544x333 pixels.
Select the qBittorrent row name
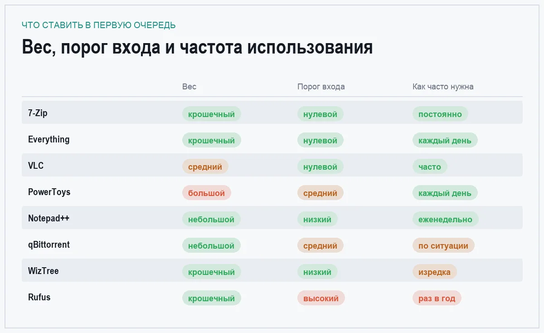pos(49,245)
